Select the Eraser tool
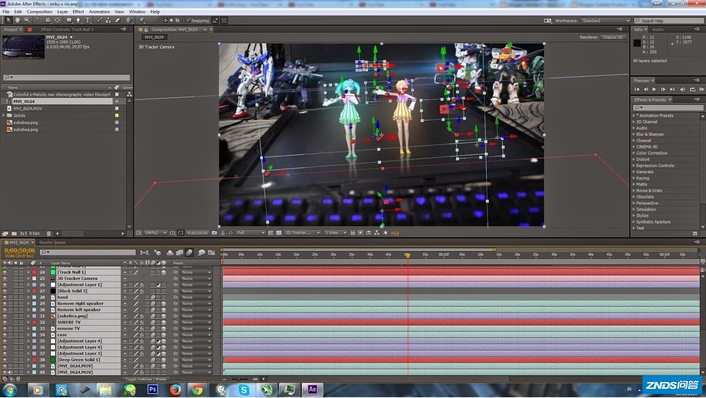This screenshot has height=398, width=706. [118, 20]
